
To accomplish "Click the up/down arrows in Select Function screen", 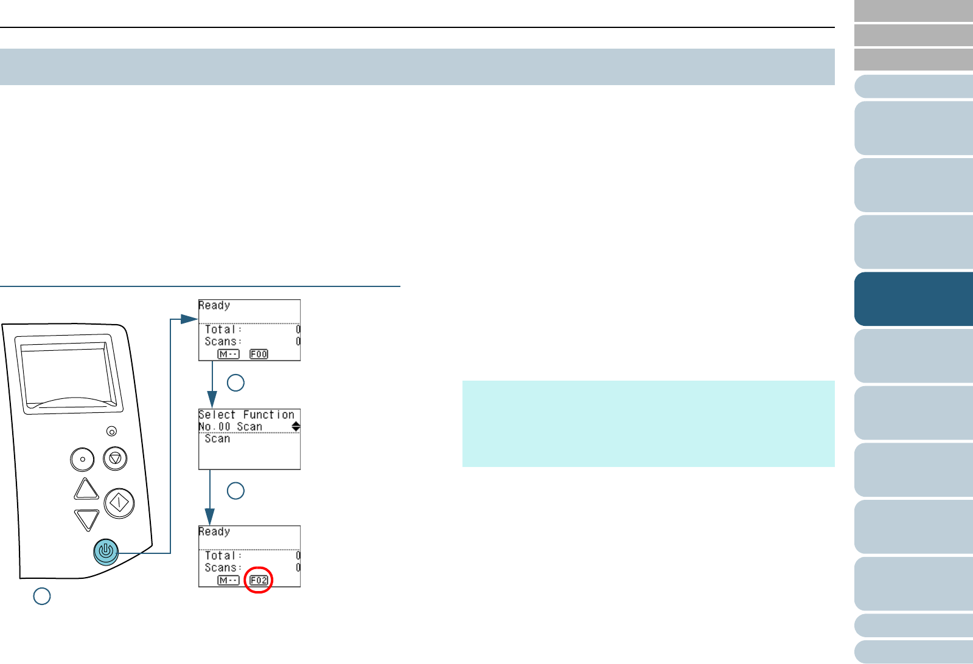I will click(x=296, y=426).
